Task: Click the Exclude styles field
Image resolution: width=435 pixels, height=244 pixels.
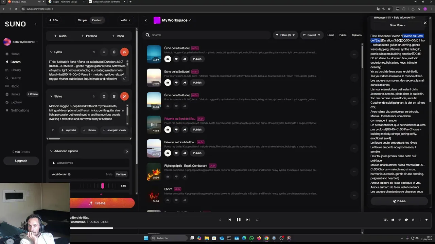Action: (x=89, y=163)
